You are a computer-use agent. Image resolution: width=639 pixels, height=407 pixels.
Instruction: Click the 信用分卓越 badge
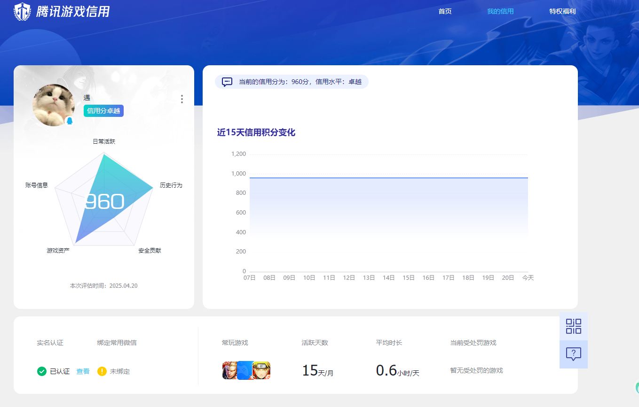103,111
